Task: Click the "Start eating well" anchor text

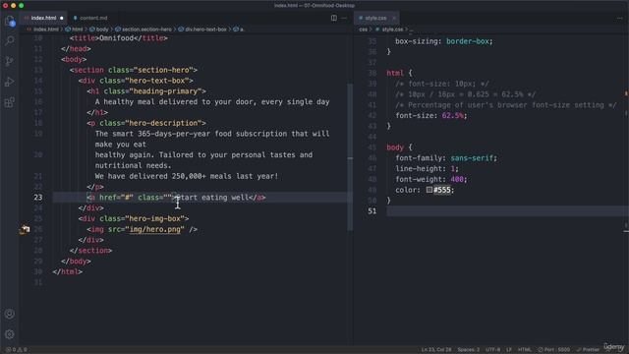Action: tap(212, 198)
